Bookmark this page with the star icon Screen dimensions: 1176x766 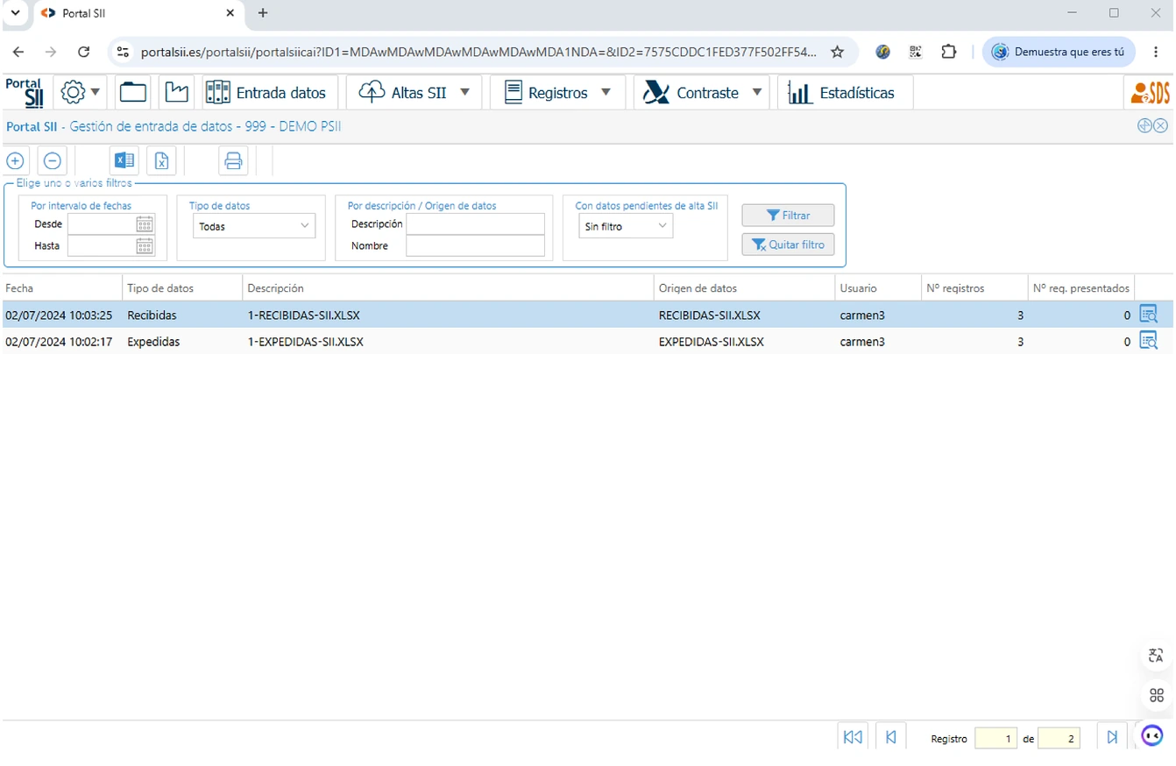point(837,52)
